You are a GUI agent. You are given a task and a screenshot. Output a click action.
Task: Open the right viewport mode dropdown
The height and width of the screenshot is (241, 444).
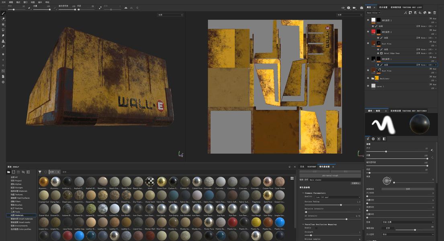[x=350, y=15]
